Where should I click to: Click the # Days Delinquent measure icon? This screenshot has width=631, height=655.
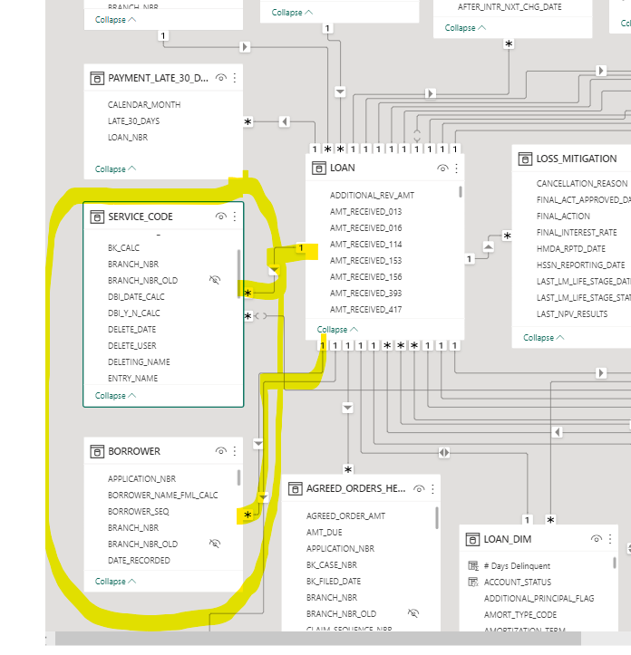point(473,565)
